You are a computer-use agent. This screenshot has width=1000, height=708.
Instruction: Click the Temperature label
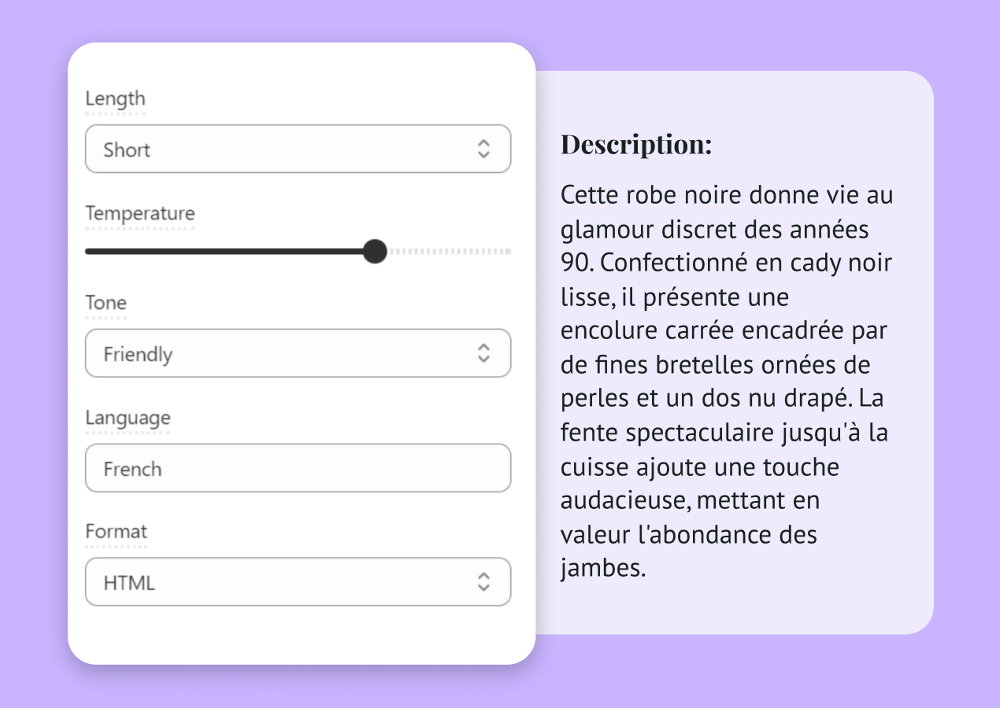pyautogui.click(x=139, y=213)
